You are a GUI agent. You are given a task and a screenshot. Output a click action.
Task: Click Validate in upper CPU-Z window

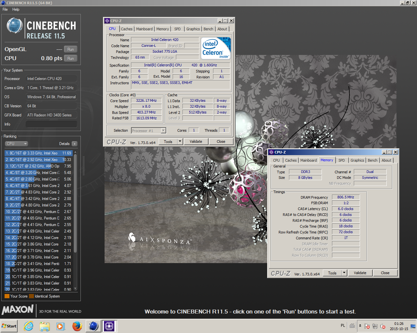coord(196,141)
